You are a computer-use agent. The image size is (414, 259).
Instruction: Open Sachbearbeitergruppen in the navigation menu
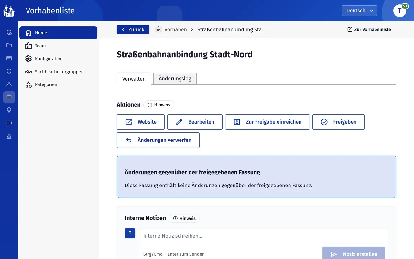[x=58, y=72]
